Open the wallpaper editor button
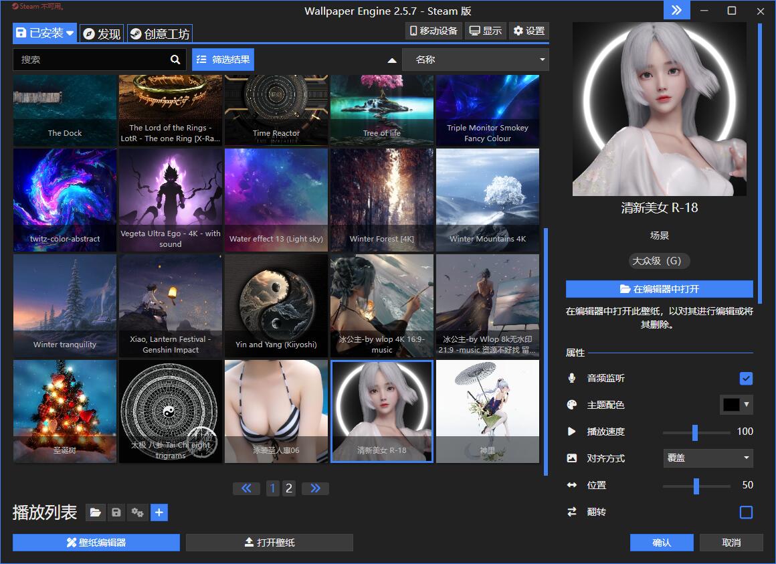Viewport: 776px width, 564px height. [x=96, y=543]
